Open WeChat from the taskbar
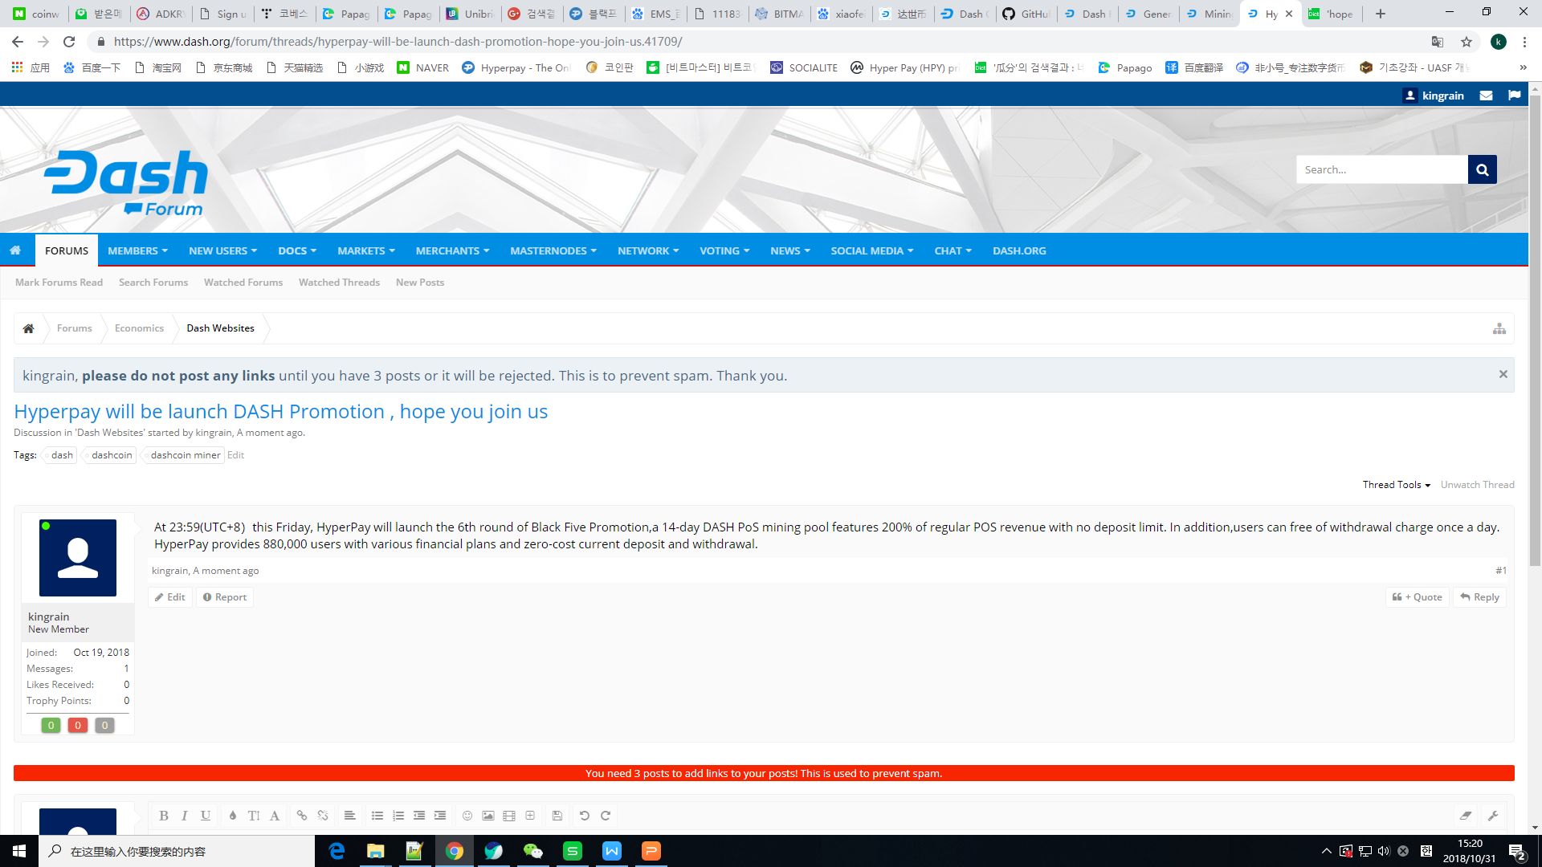This screenshot has height=867, width=1542. click(x=533, y=851)
